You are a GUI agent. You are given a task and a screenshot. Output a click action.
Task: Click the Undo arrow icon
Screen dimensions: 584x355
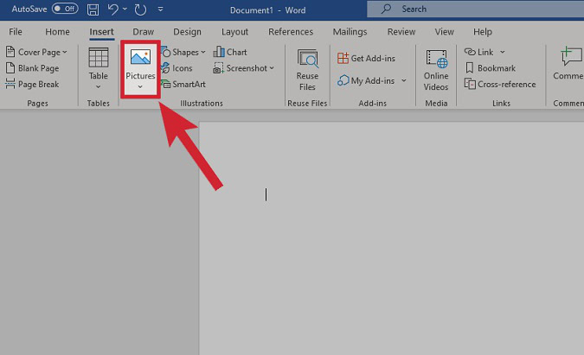(112, 9)
